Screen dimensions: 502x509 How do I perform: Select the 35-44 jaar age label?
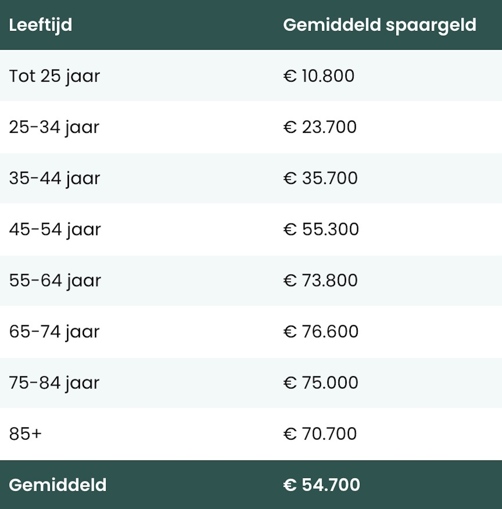coord(55,178)
